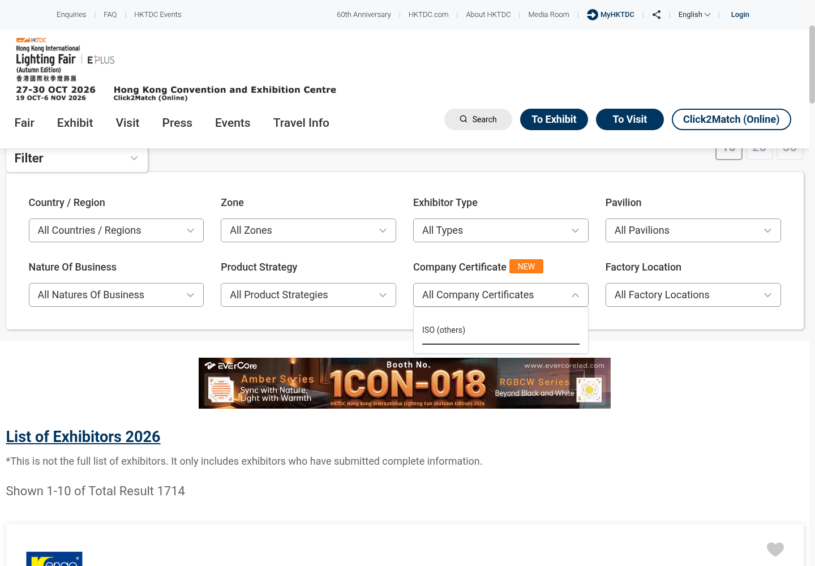Open All Factory Locations dropdown
This screenshot has height=566, width=815.
tap(693, 295)
